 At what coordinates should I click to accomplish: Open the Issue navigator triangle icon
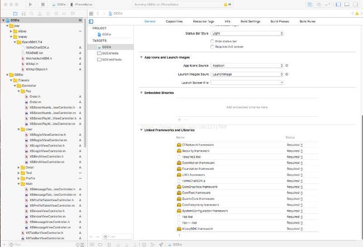click(40, 13)
